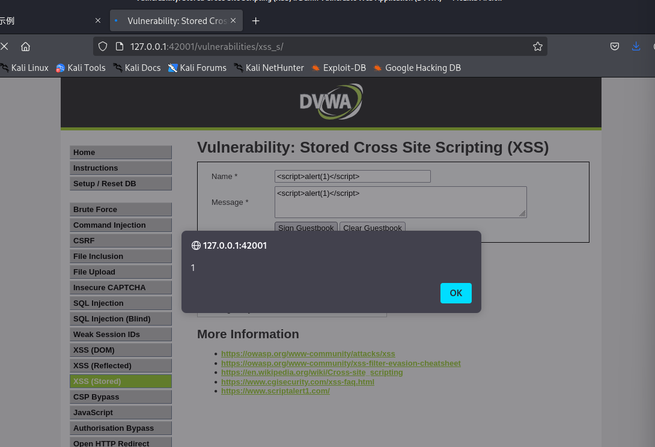Click the Sign Guestbook button
655x447 pixels.
[306, 227]
